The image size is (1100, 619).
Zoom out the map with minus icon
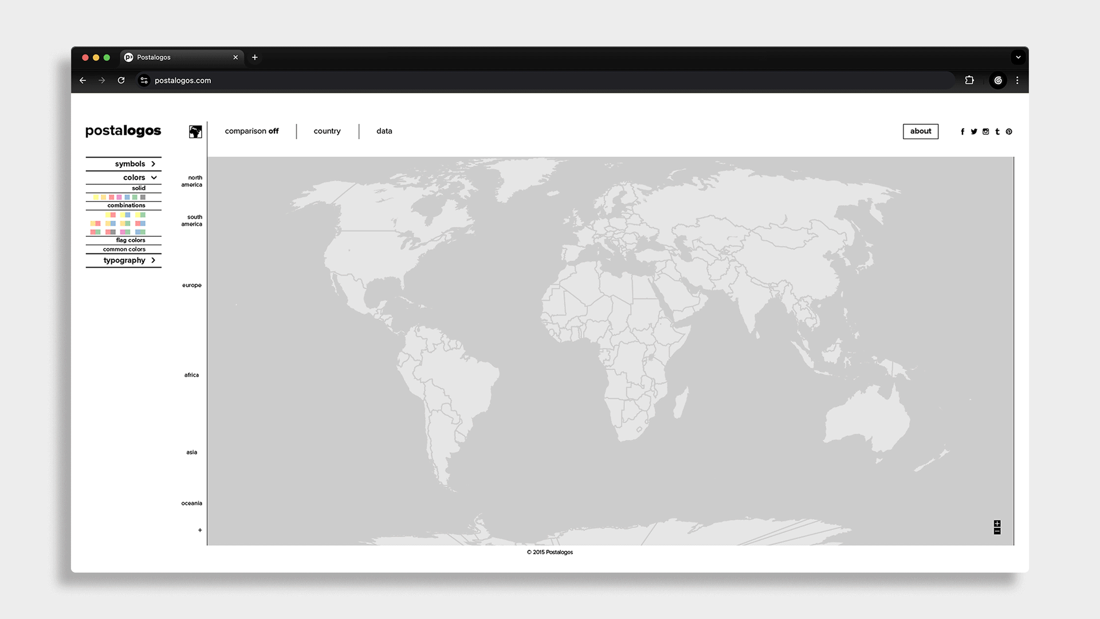pyautogui.click(x=997, y=531)
